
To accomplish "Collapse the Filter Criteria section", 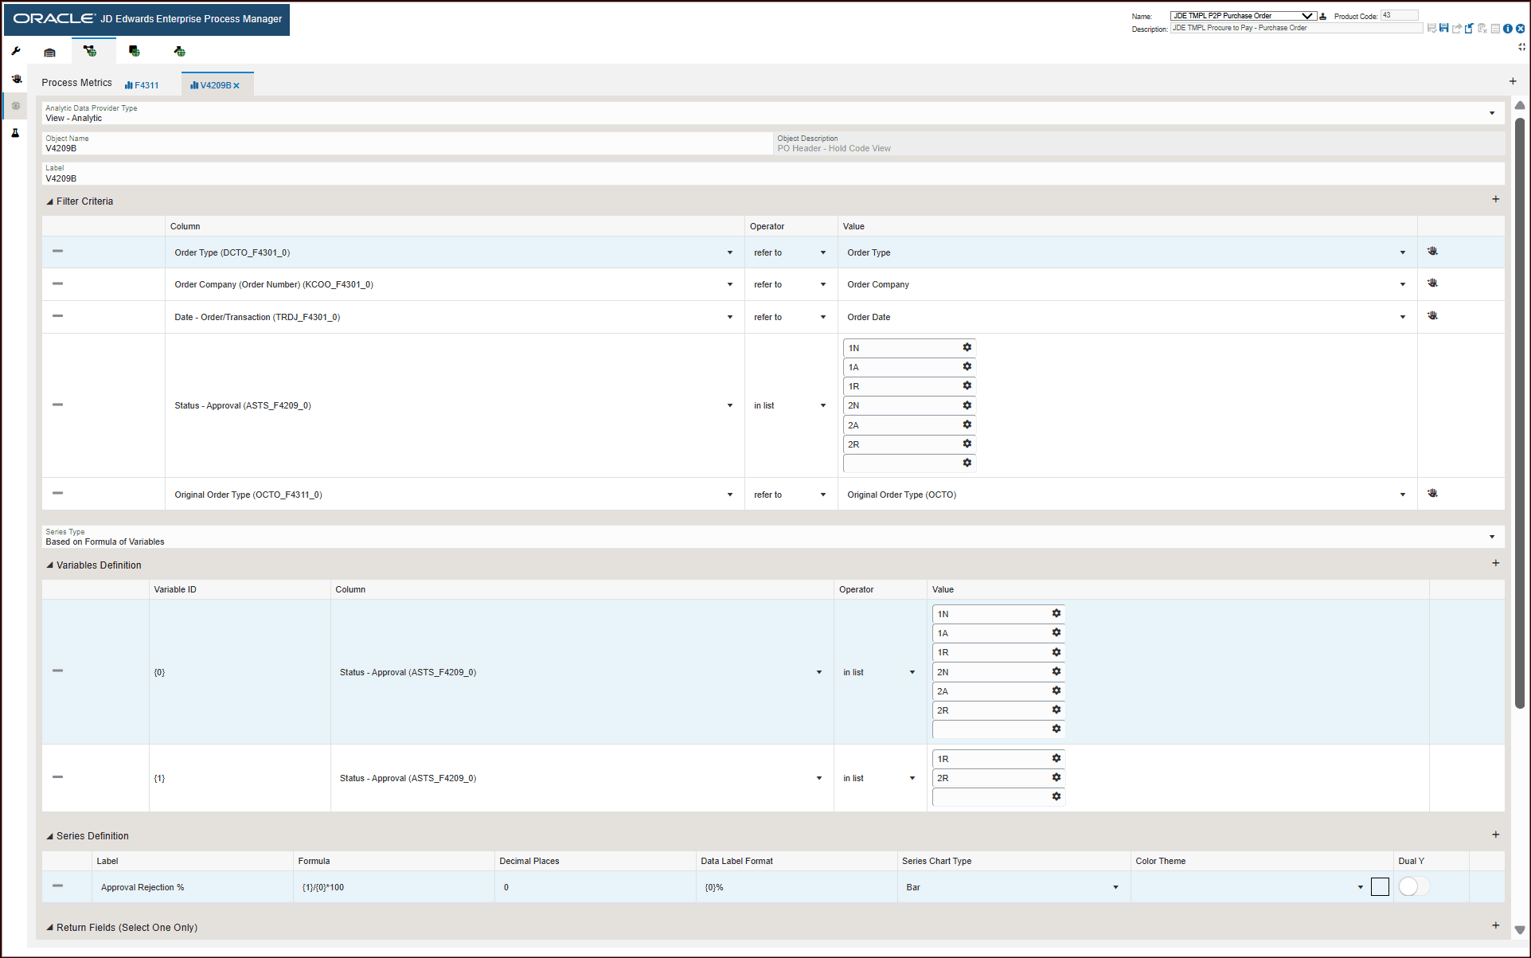I will point(50,201).
